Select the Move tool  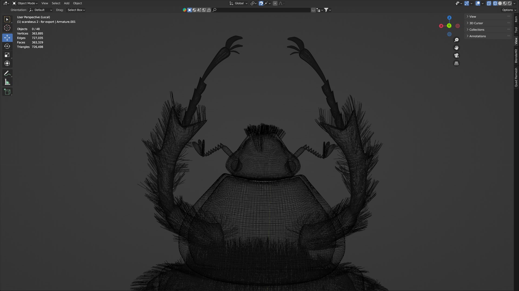pos(7,38)
